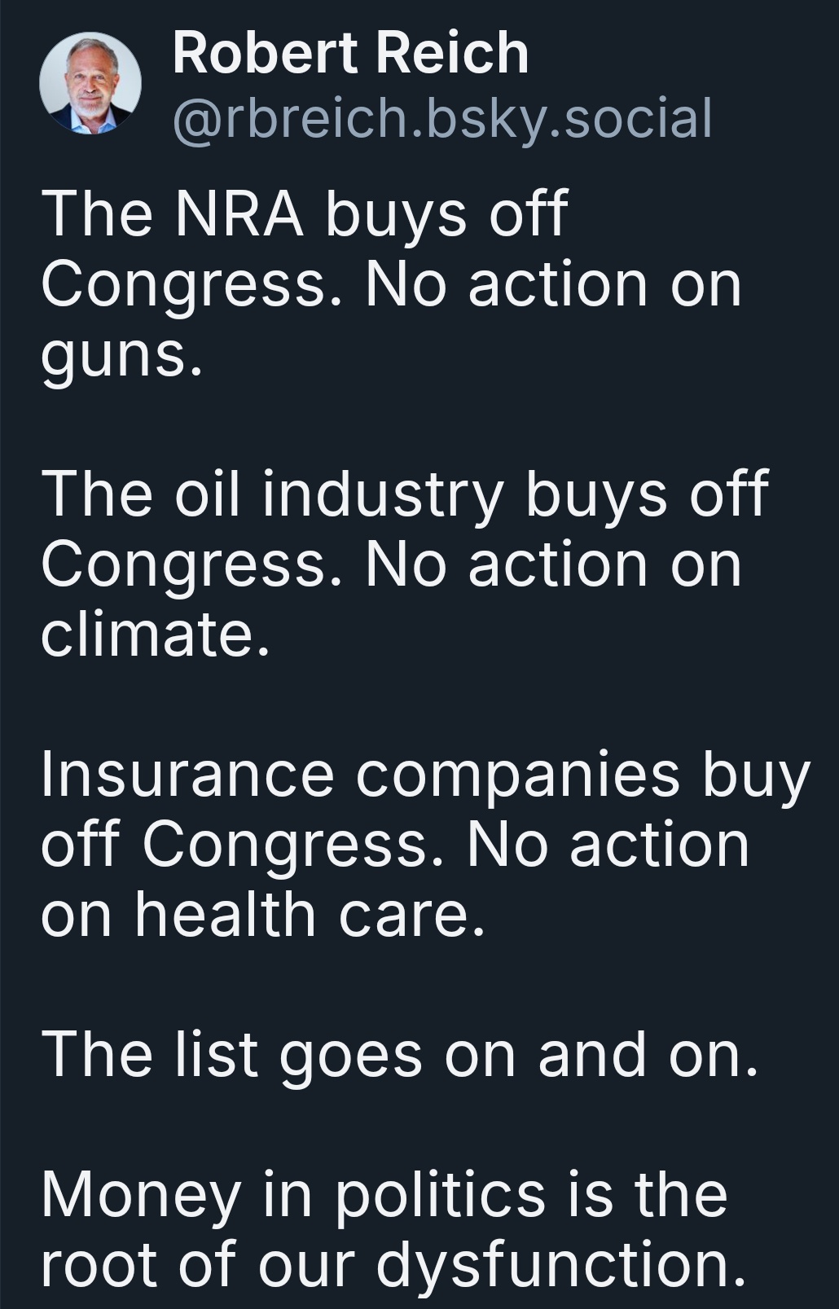The height and width of the screenshot is (1309, 839).
Task: Select the word health in the third paragraph
Action: 226,914
